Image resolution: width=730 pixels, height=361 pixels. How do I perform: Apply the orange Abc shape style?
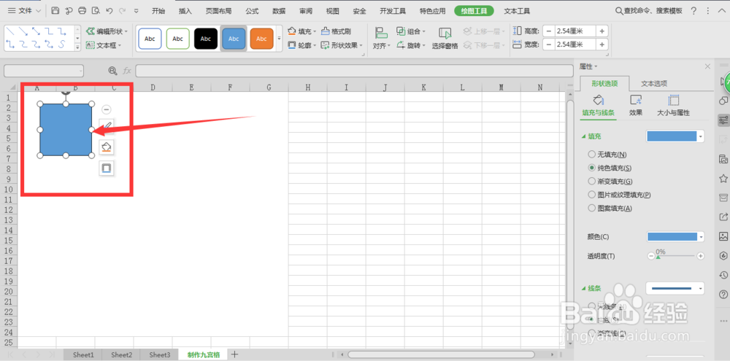tap(261, 39)
